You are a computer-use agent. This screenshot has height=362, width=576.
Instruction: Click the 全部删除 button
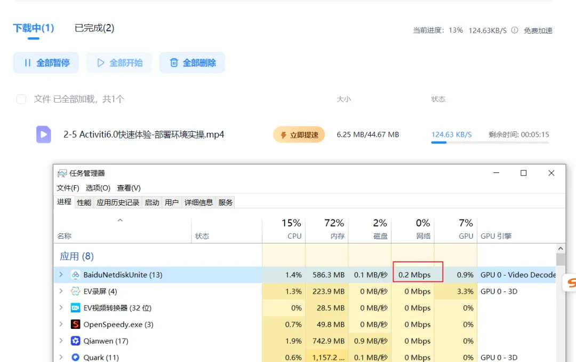pos(192,62)
